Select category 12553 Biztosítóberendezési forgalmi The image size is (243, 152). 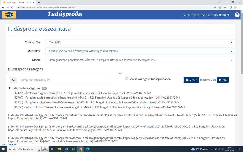[99, 107]
